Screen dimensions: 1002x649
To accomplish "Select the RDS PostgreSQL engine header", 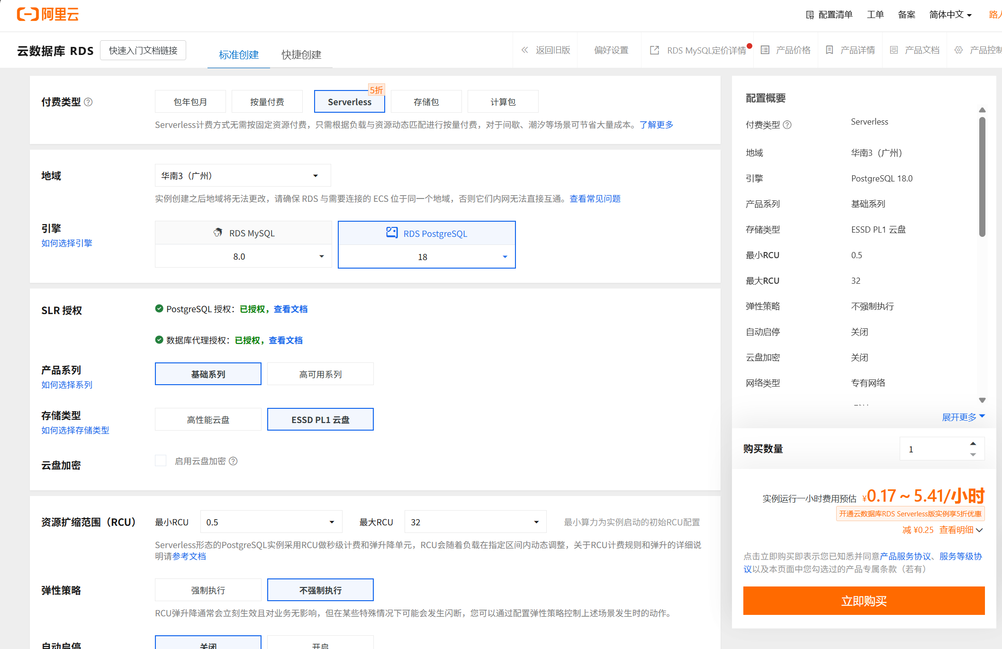I will [427, 233].
